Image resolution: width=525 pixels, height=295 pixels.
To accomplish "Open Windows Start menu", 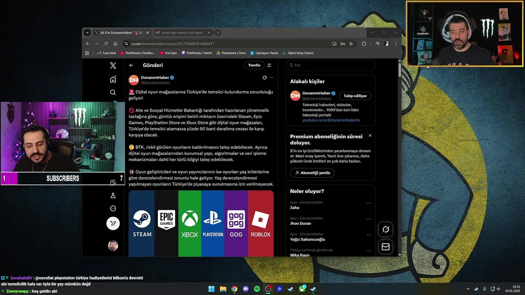I will [212, 289].
